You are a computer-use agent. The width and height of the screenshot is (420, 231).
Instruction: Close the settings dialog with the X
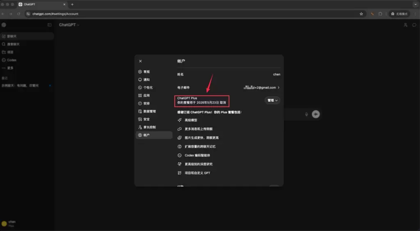(140, 61)
